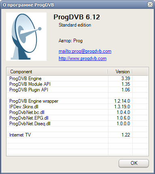Click the Standard edition label

click(75, 25)
